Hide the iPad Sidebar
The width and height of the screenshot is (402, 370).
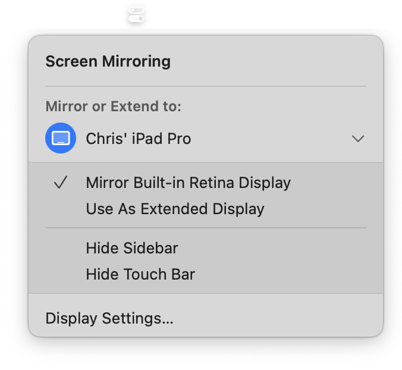click(x=132, y=248)
